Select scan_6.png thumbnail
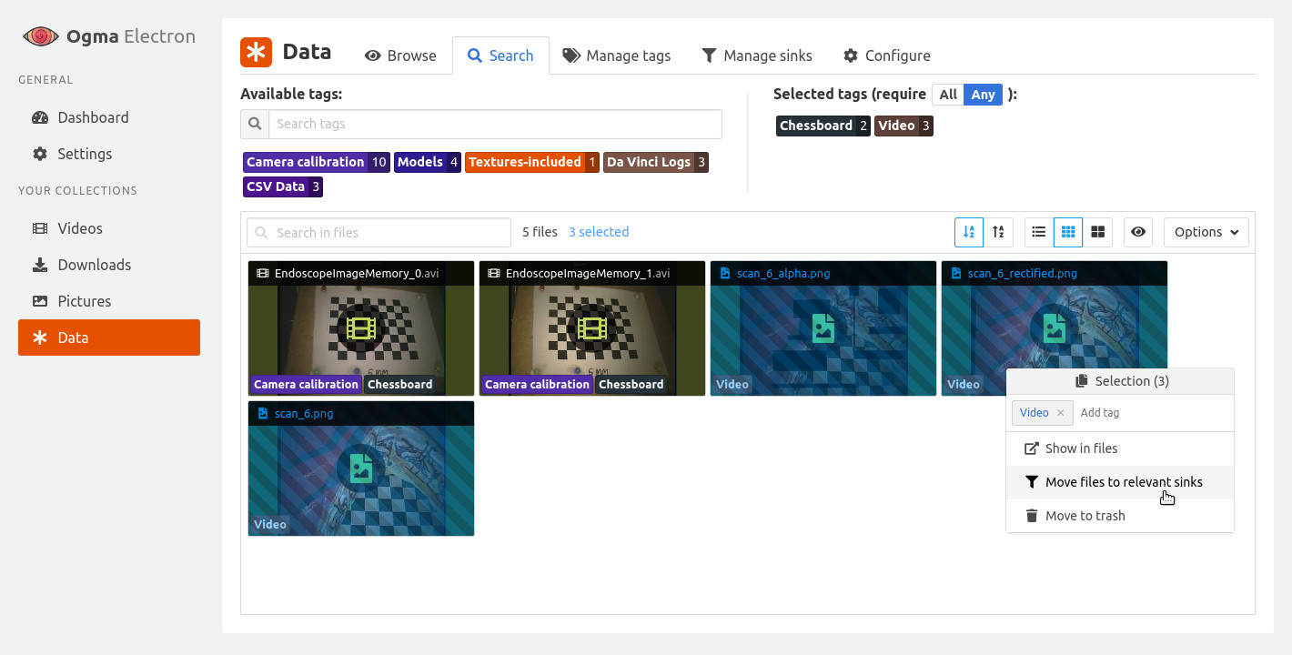This screenshot has height=655, width=1292. click(x=361, y=469)
